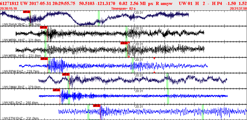Select the red P pick flag on MRBL HHZ
Image resolution: width=247 pixels, height=120 pixels.
point(43,27)
